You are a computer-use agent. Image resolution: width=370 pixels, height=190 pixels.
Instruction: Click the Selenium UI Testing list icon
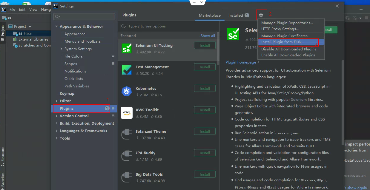tap(127, 48)
